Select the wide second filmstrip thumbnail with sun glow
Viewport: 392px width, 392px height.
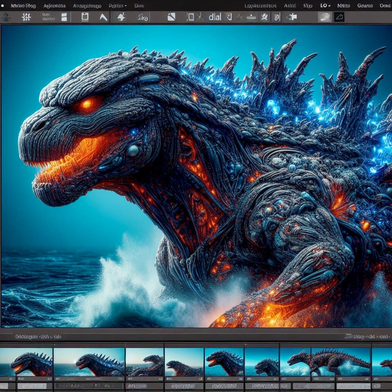[89, 362]
